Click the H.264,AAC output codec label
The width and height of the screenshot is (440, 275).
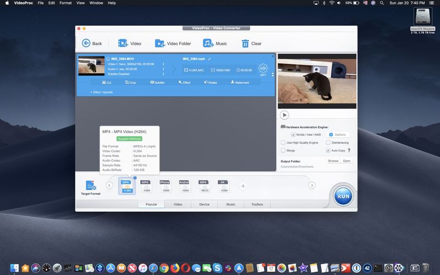tap(194, 70)
